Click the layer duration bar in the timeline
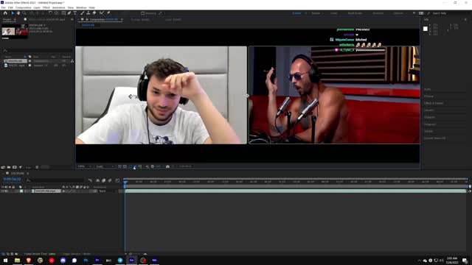 coord(296,191)
